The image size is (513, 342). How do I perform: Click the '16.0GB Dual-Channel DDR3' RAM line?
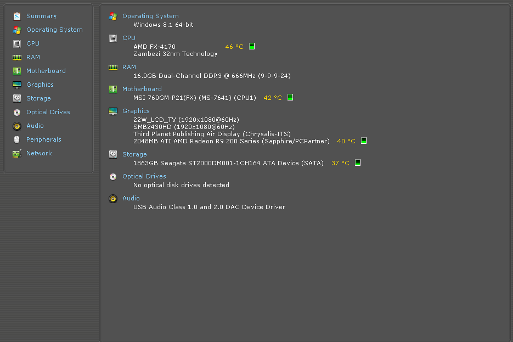pyautogui.click(x=212, y=76)
